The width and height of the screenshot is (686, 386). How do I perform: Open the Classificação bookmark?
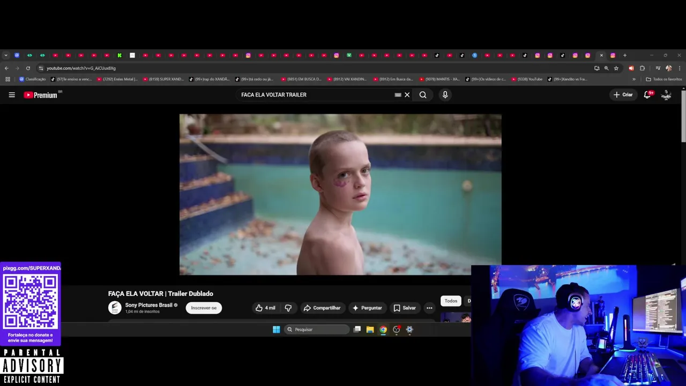tap(32, 79)
